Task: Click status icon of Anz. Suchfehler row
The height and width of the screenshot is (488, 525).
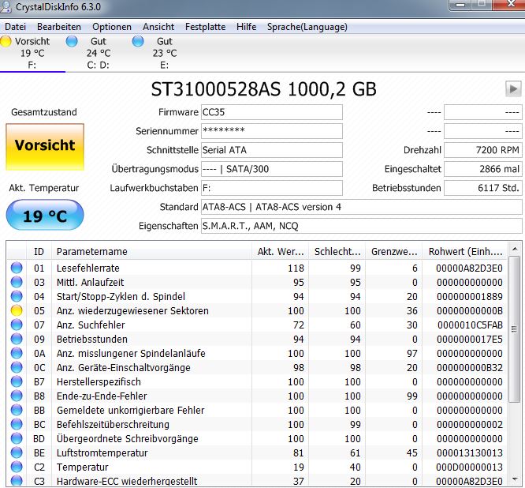Action: 17,325
